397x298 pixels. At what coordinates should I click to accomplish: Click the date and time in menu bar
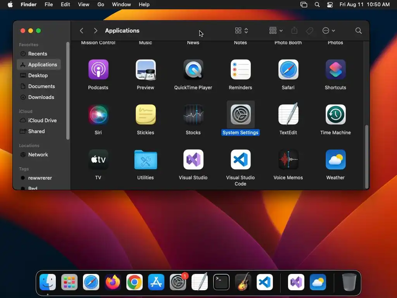pos(364,5)
